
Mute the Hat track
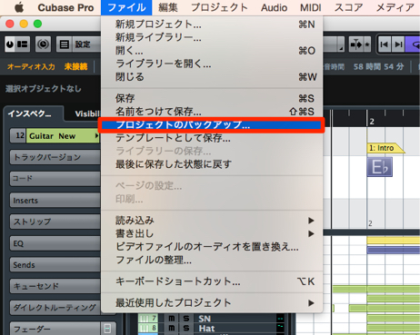pos(172,328)
